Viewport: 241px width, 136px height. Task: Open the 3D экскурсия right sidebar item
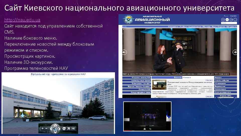click(225, 83)
